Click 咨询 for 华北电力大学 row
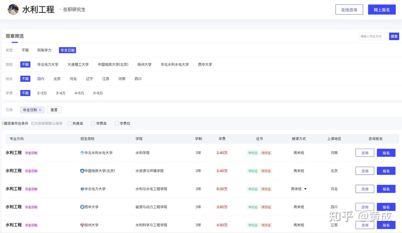 pyautogui.click(x=365, y=189)
